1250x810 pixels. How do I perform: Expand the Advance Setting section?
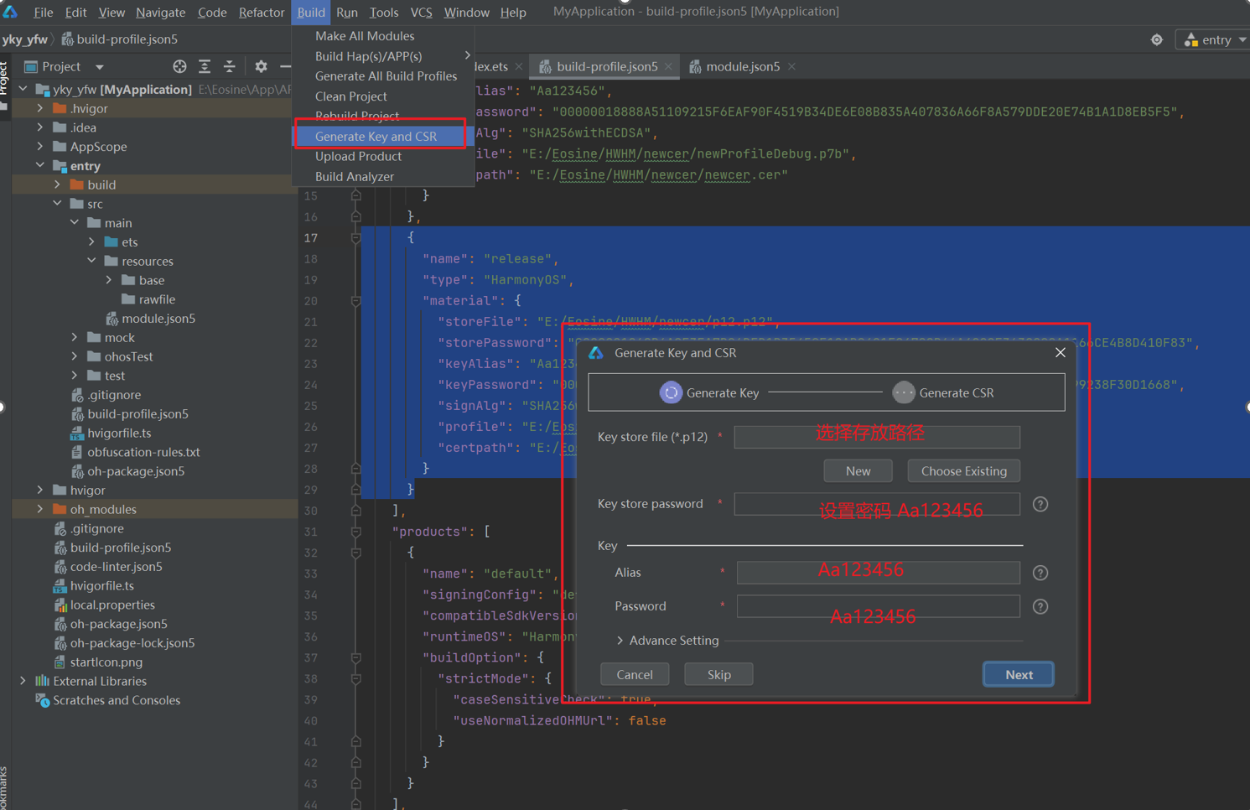pyautogui.click(x=620, y=641)
